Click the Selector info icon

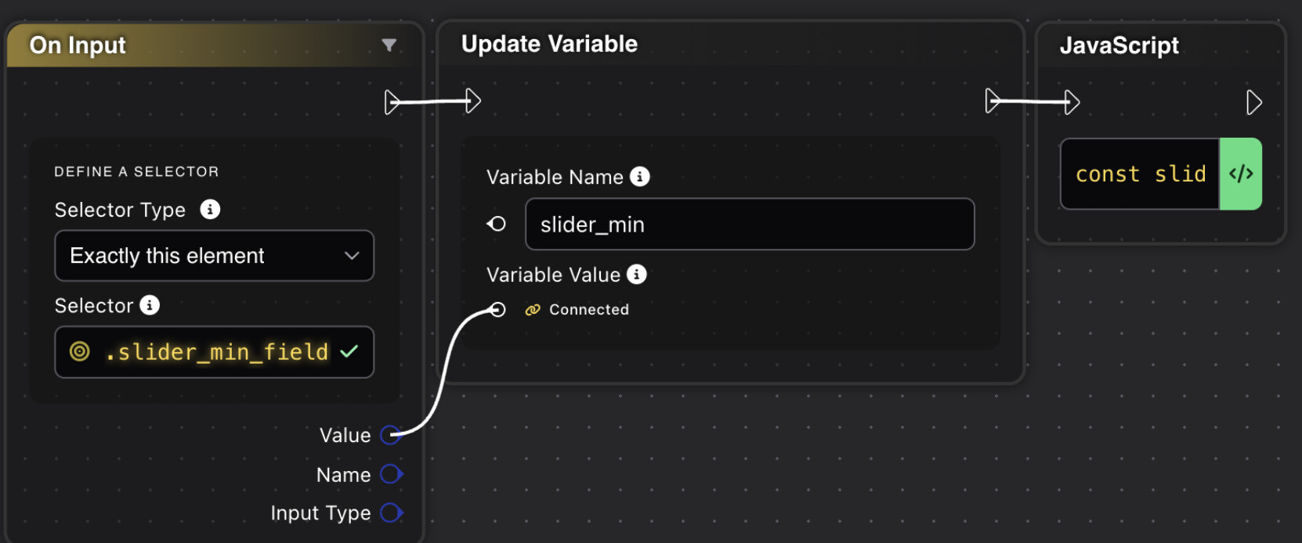150,305
